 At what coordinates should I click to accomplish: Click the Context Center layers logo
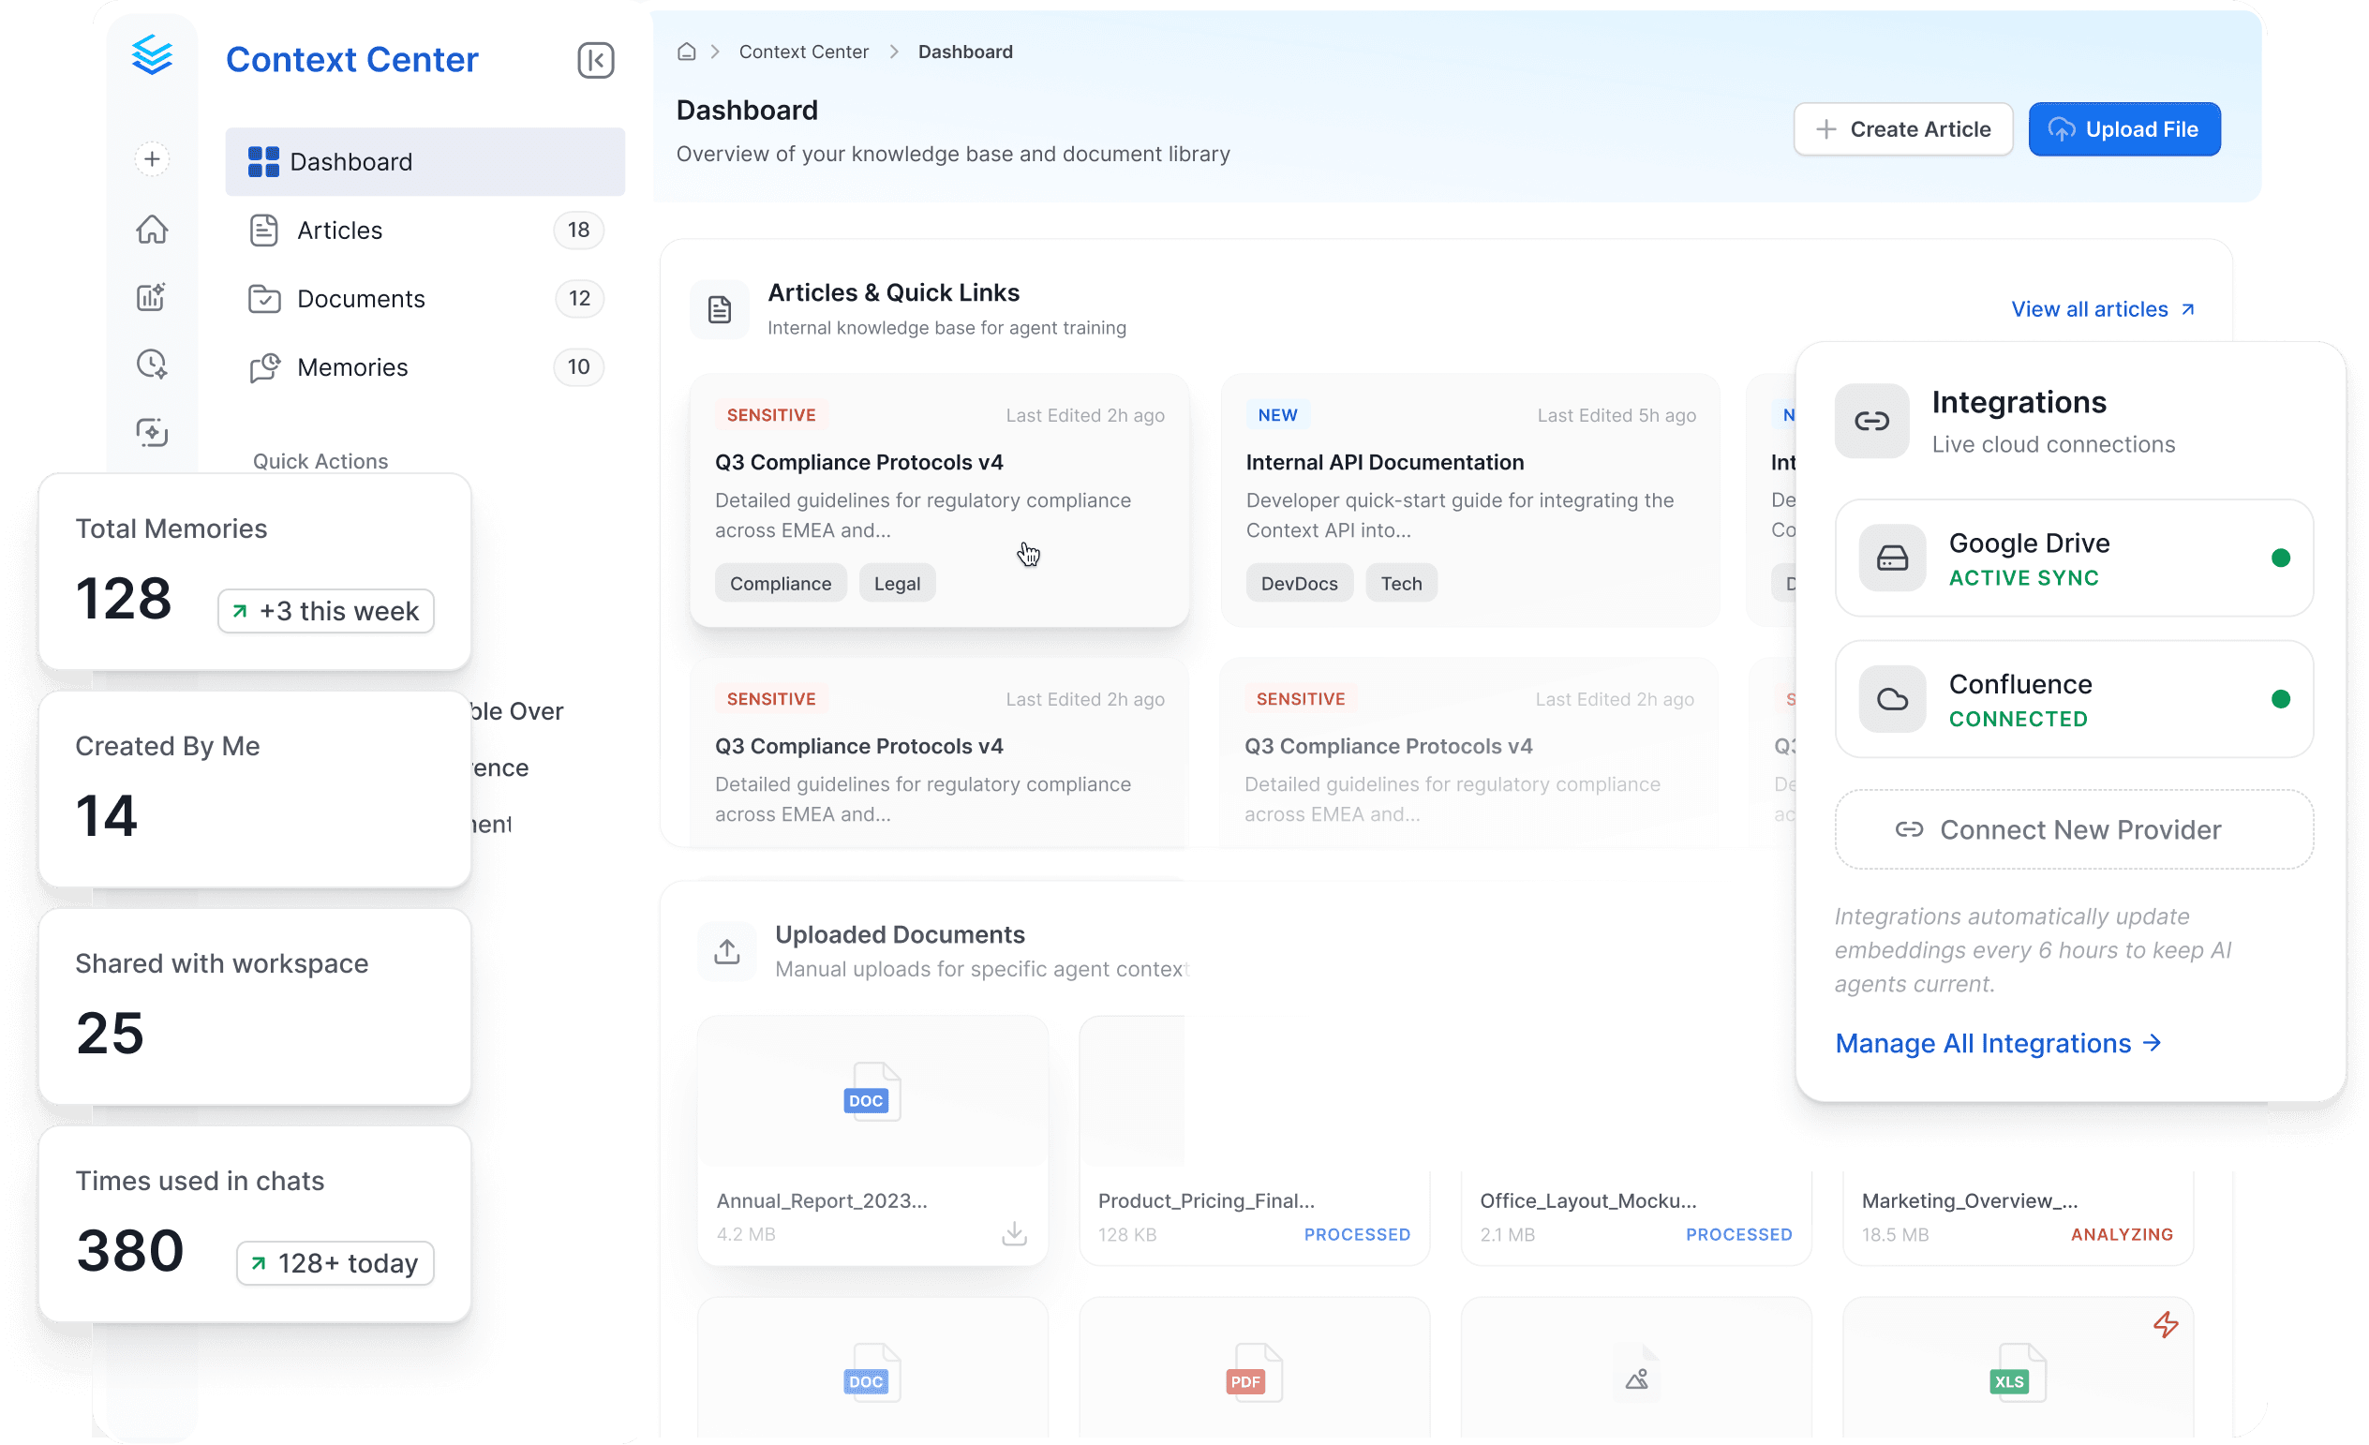click(152, 54)
